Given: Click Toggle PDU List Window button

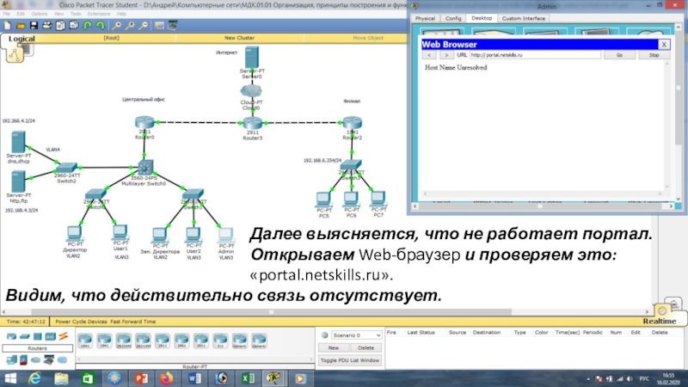Looking at the screenshot, I should 350,360.
